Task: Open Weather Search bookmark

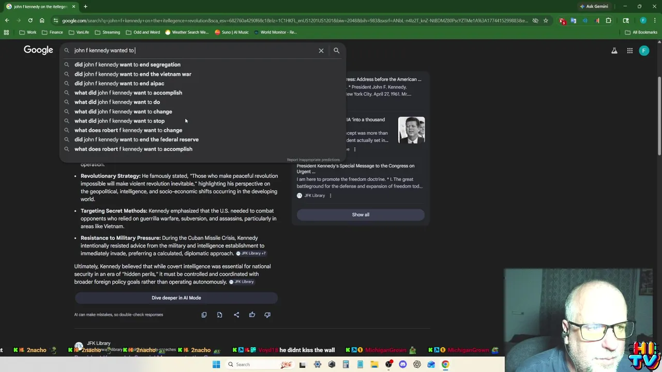Action: tap(186, 32)
